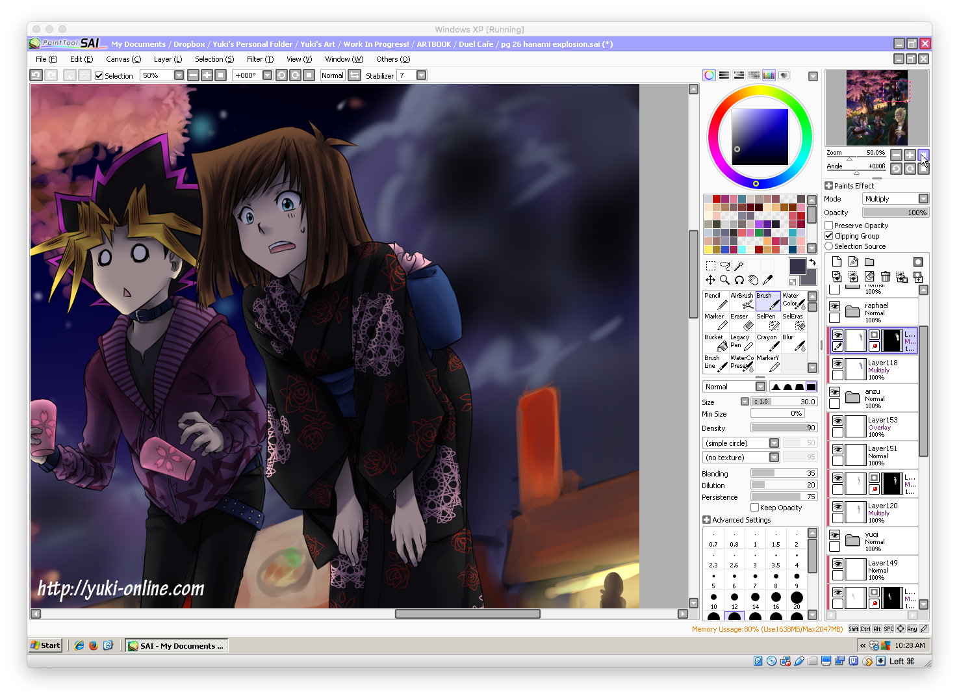The width and height of the screenshot is (959, 700).
Task: Adjust the layer Opacity slider
Action: coord(896,213)
